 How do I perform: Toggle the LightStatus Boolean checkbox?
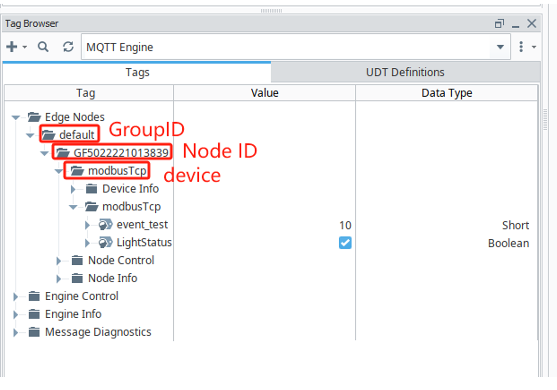tap(345, 243)
